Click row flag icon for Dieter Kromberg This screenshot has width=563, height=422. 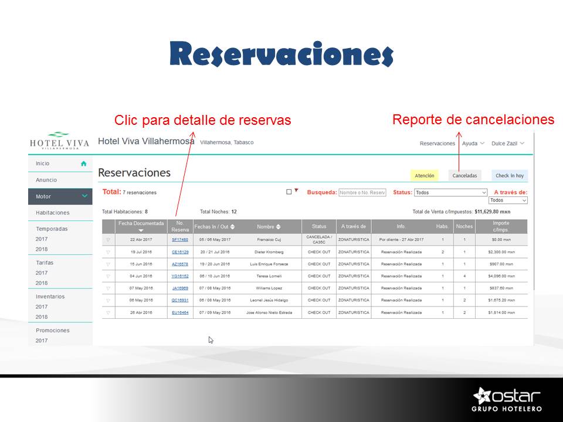(108, 252)
